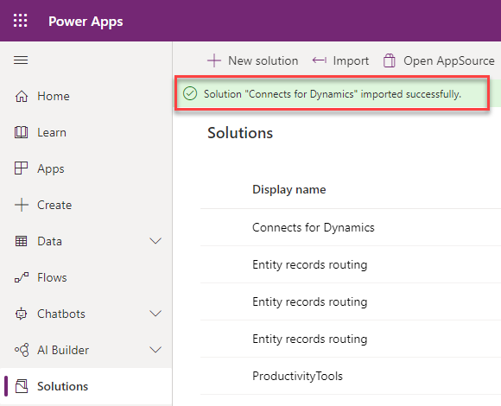Click the Solutions sidebar icon

click(22, 386)
